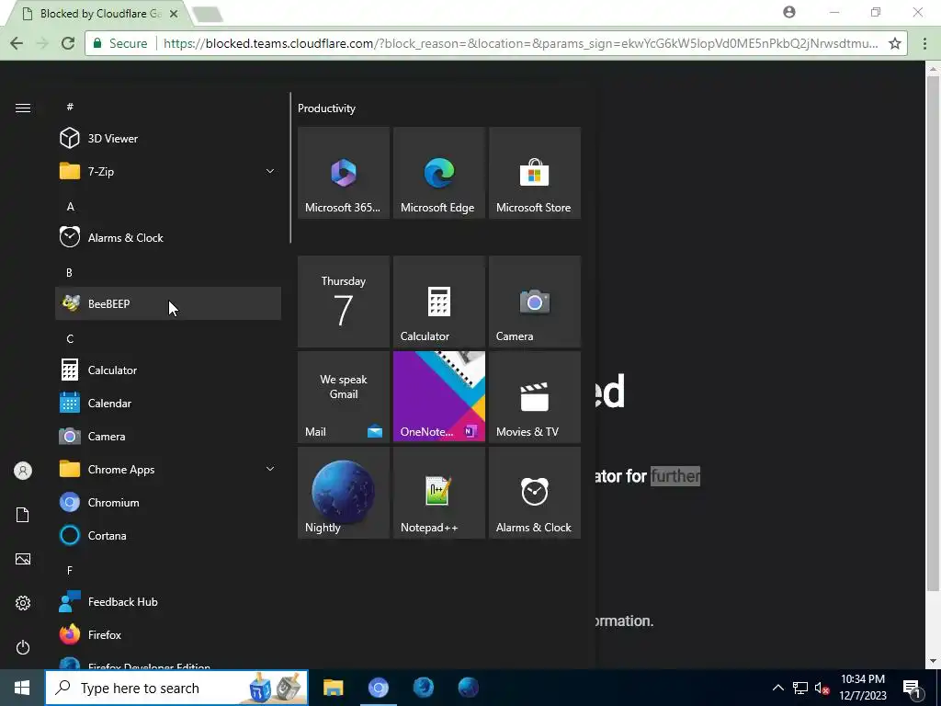
Task: Open Calculator in the app list
Action: coord(168,370)
